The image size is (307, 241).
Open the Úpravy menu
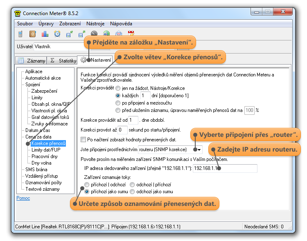(x=46, y=24)
